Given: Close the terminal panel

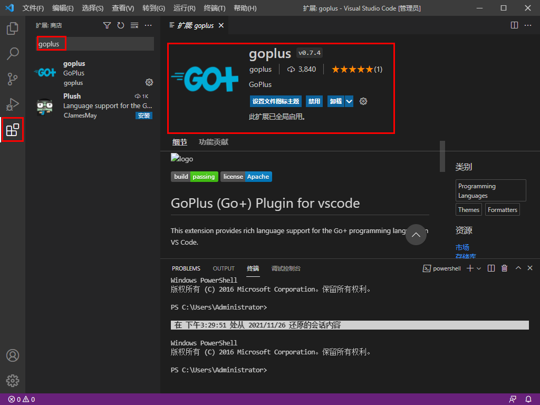Looking at the screenshot, I should [530, 268].
